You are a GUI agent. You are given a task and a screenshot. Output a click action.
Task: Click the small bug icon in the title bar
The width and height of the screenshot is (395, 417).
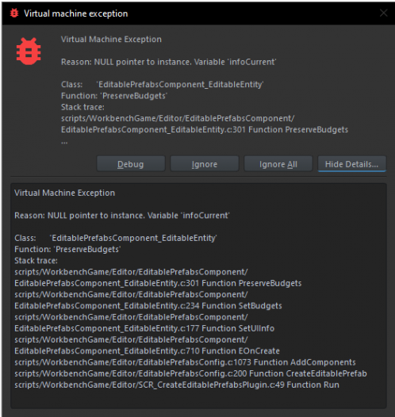pyautogui.click(x=14, y=13)
